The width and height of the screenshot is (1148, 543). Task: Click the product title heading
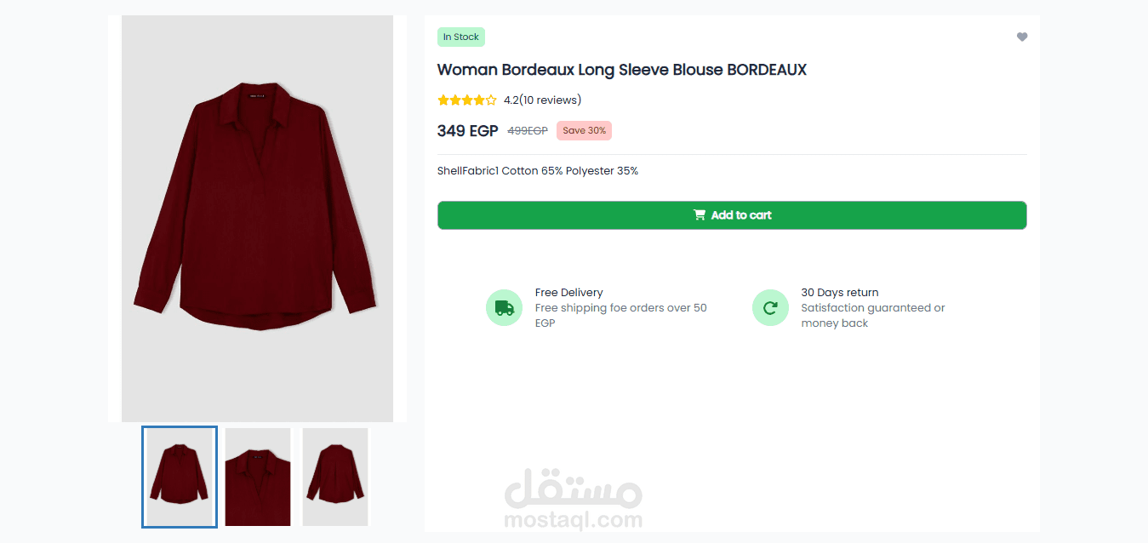621,70
